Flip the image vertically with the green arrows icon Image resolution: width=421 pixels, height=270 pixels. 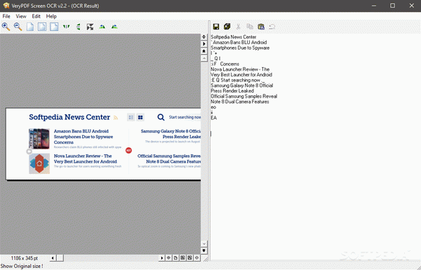(78, 27)
